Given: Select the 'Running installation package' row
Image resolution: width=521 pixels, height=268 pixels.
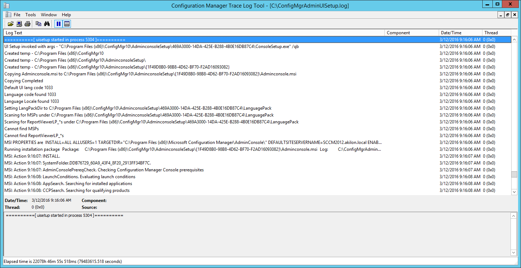Looking at the screenshot, I should tap(257, 149).
